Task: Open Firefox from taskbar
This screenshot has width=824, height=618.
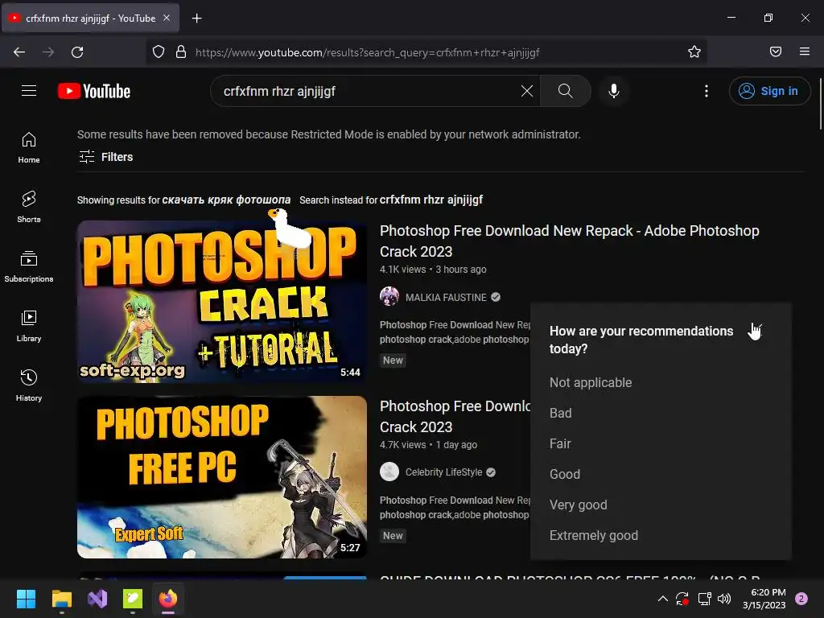Action: pyautogui.click(x=168, y=599)
